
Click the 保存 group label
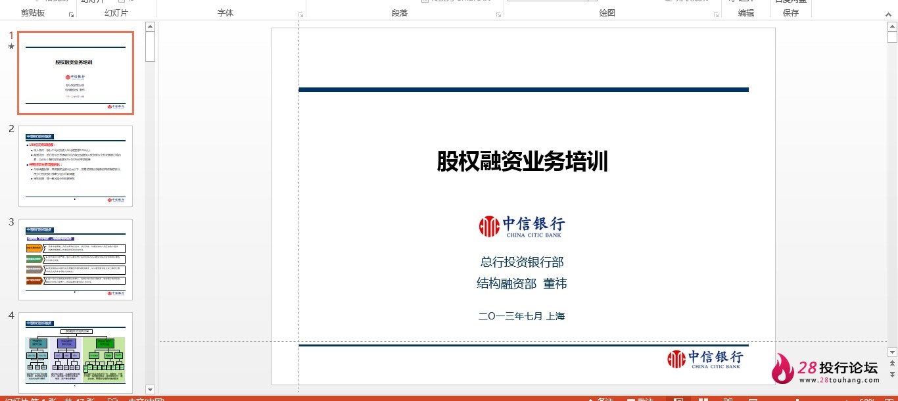tap(791, 13)
